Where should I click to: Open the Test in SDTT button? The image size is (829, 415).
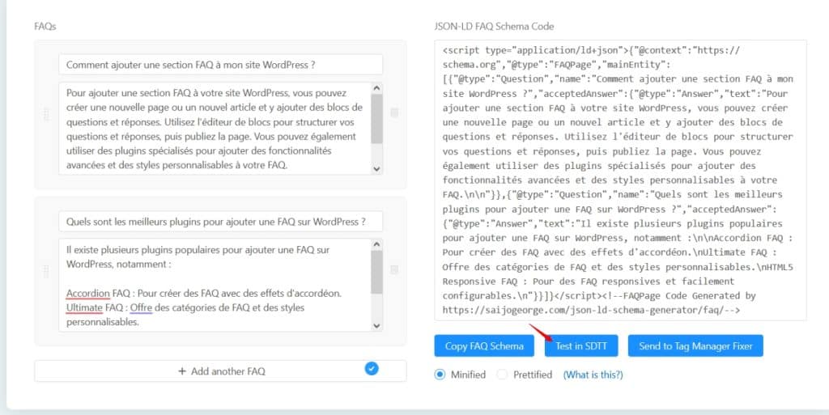[x=581, y=346]
